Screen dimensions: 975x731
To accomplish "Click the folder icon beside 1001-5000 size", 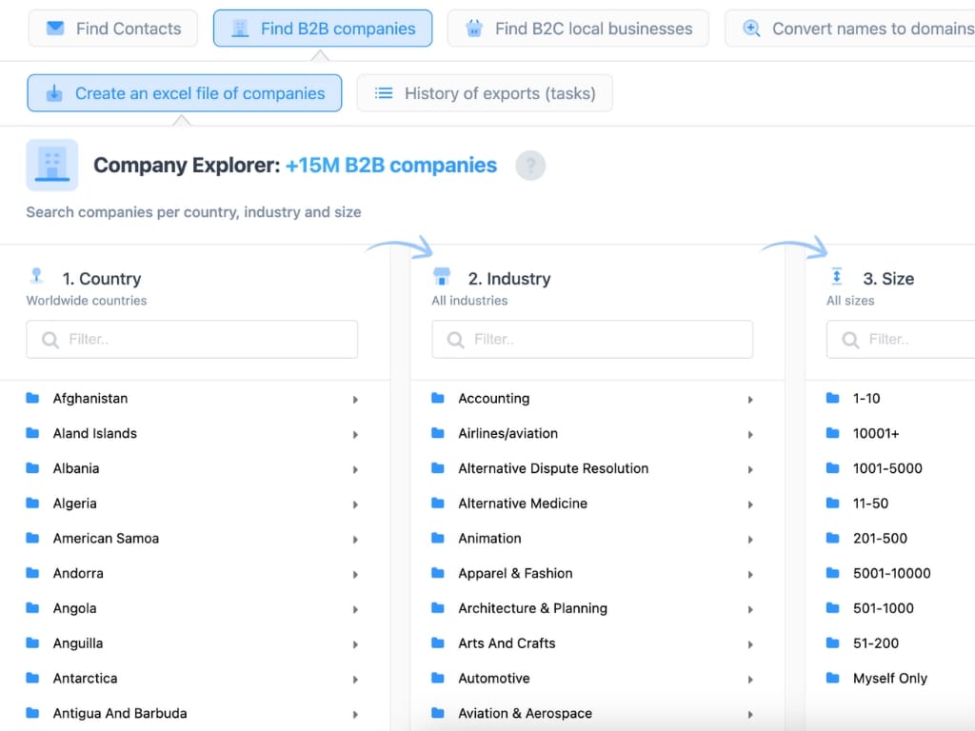I will pyautogui.click(x=832, y=468).
